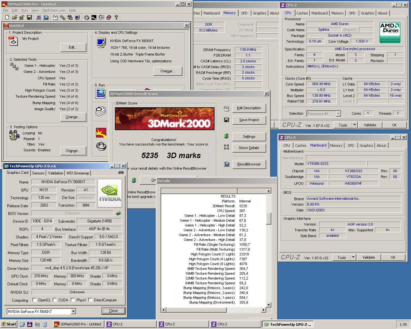411x329 pixels.
Task: Select SPD tab in lower CPU-Z window
Action: click(x=351, y=146)
